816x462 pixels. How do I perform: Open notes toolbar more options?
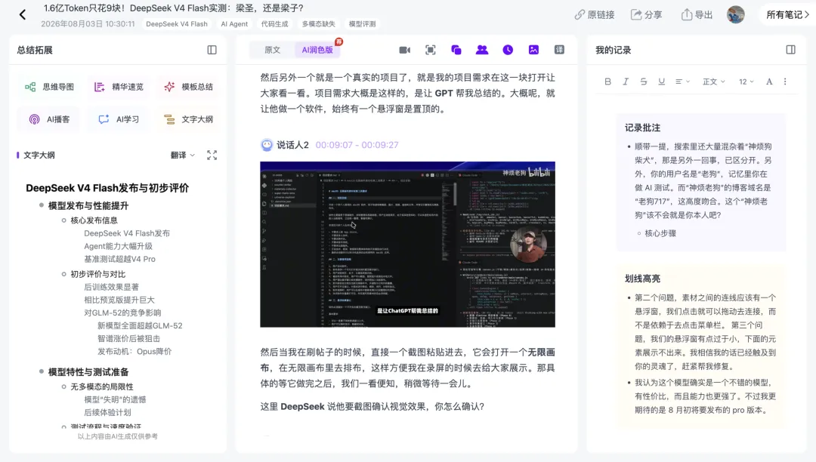click(x=785, y=82)
